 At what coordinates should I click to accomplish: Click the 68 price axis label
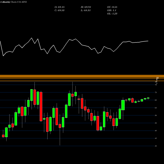point(156,100)
